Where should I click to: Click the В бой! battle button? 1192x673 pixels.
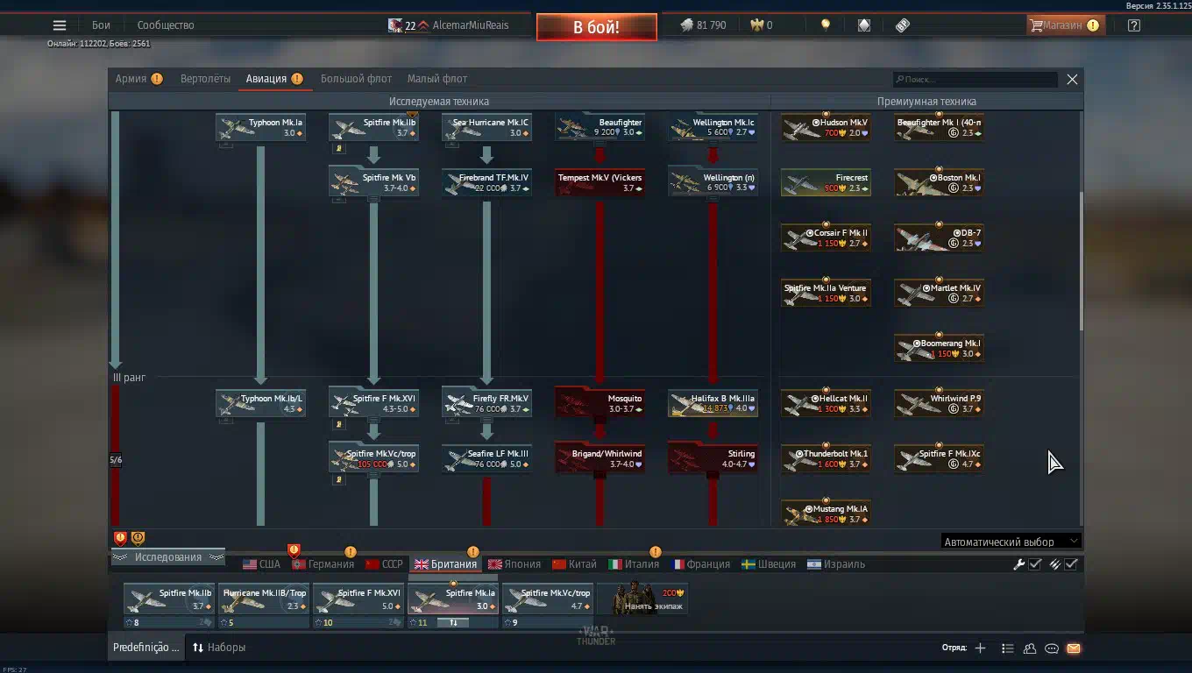597,27
